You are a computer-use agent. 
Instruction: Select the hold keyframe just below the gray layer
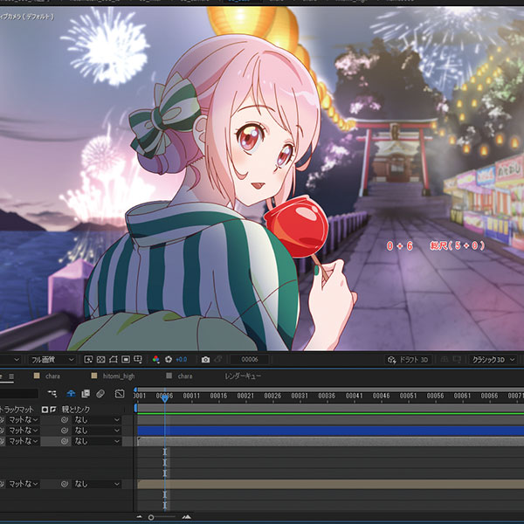[x=165, y=452]
